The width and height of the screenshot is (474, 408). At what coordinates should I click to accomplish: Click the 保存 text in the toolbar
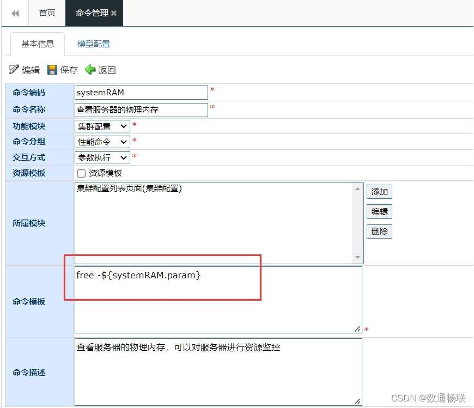coord(69,70)
